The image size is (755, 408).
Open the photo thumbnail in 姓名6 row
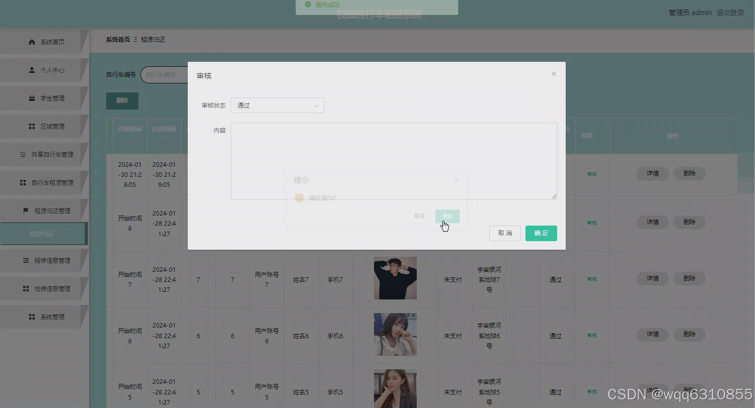point(395,334)
